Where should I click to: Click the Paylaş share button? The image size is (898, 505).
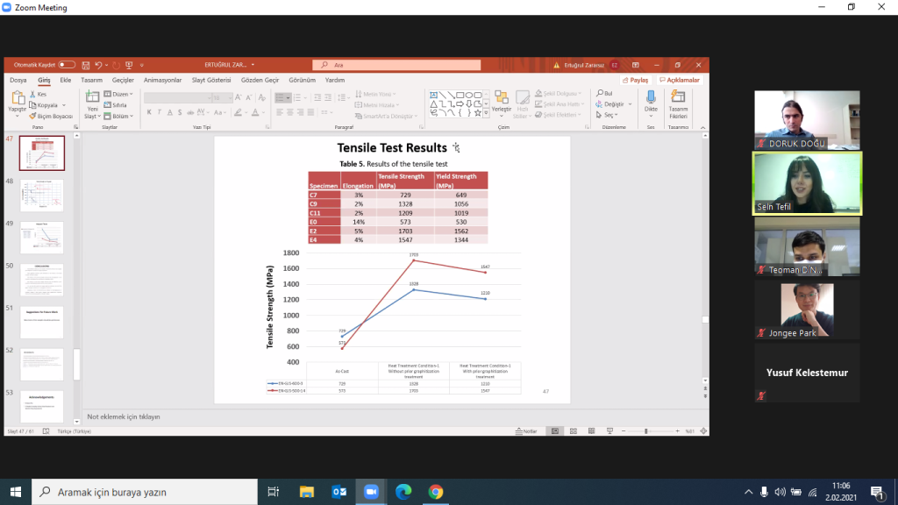(x=636, y=80)
